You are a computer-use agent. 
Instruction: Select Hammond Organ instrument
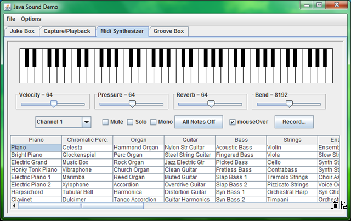(139, 148)
